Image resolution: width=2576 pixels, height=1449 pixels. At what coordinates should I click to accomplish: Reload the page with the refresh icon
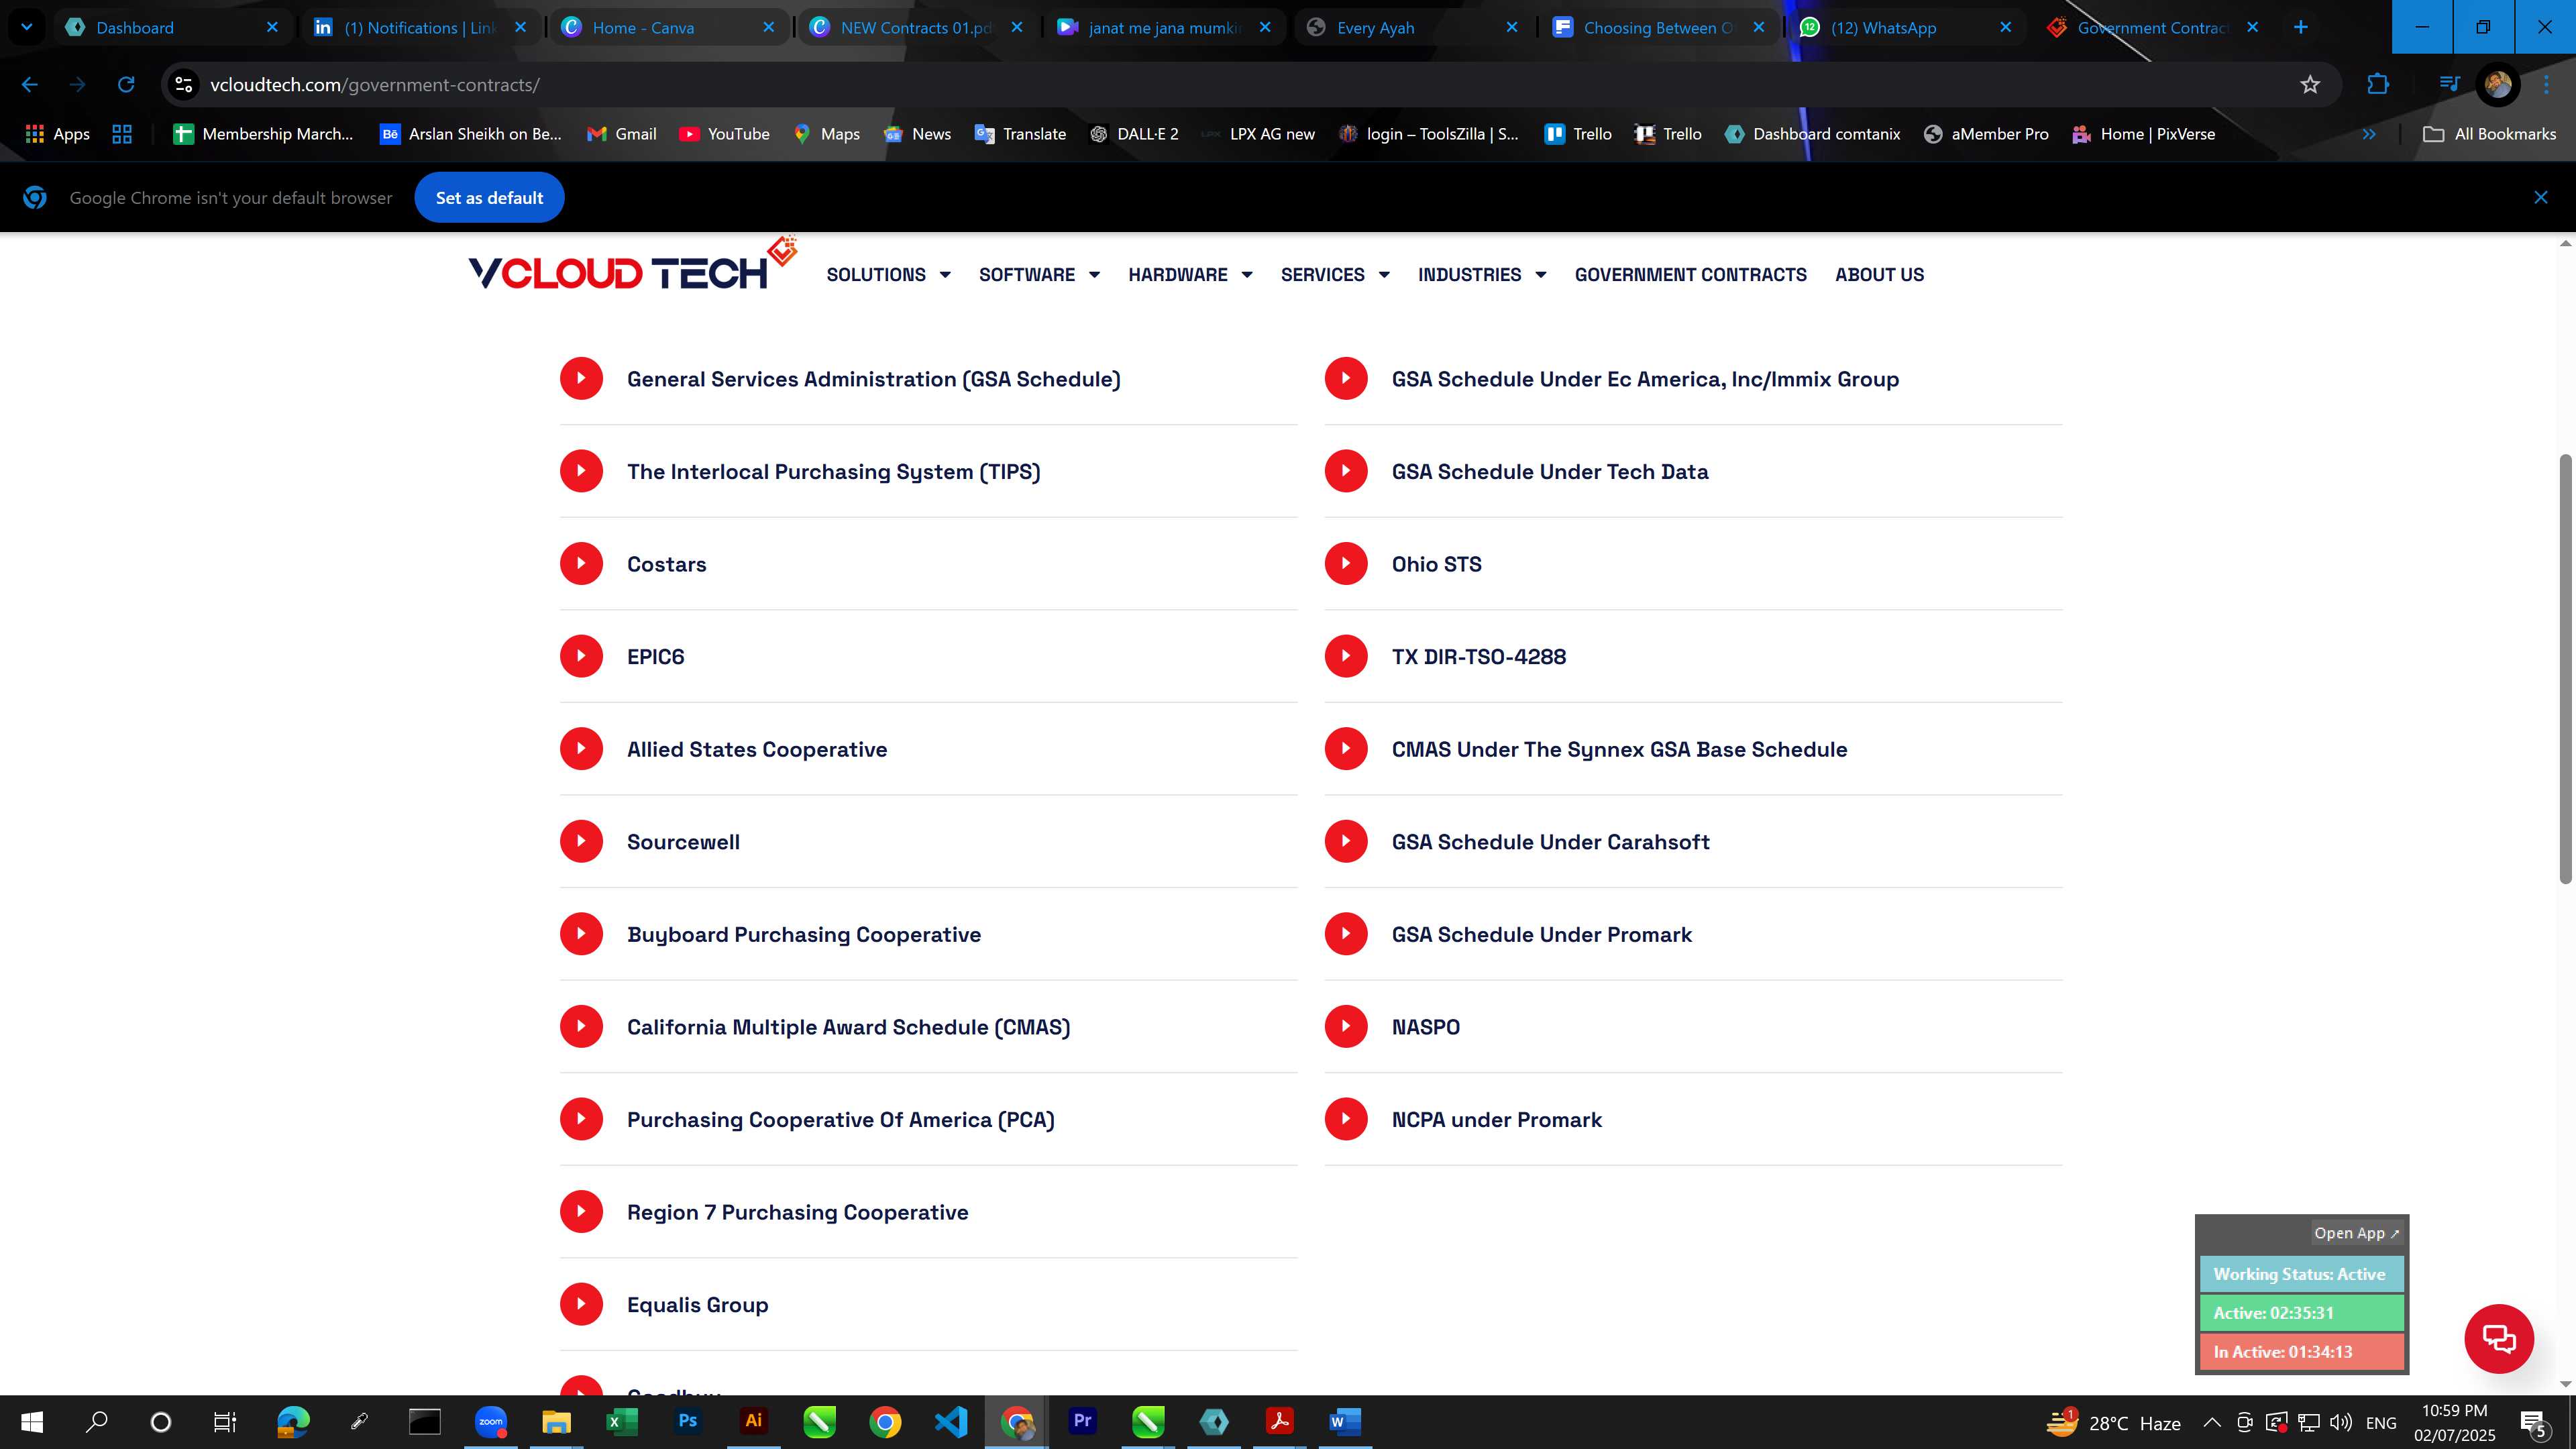click(x=126, y=85)
